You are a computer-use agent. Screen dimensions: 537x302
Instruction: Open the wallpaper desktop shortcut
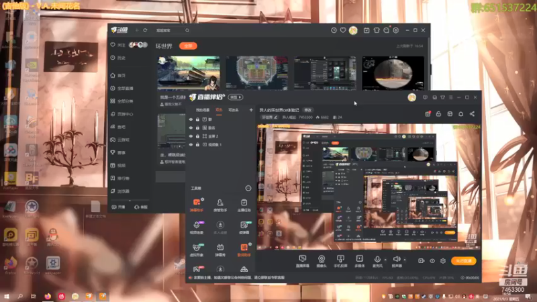point(53,265)
